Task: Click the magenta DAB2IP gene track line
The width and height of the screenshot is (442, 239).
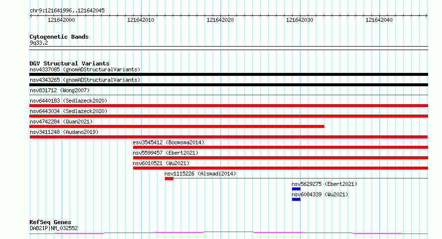Action: pyautogui.click(x=228, y=233)
